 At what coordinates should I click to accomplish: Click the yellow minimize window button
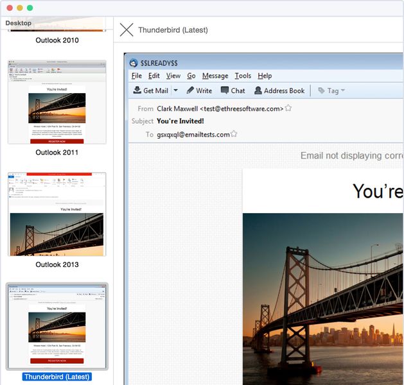pyautogui.click(x=20, y=8)
